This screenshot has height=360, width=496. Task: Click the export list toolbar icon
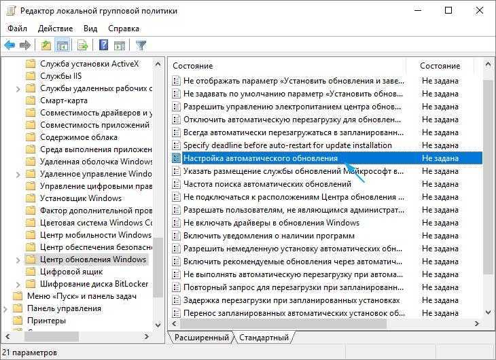click(x=83, y=46)
